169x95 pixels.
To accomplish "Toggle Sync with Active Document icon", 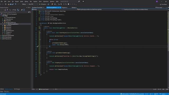I will coord(18,10).
